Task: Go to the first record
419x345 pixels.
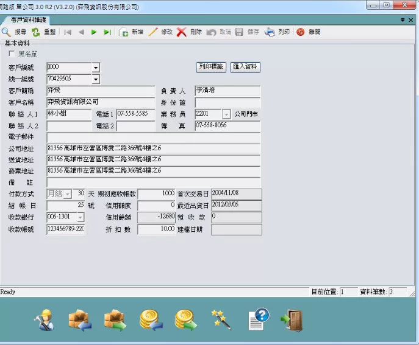Action: tap(68, 32)
